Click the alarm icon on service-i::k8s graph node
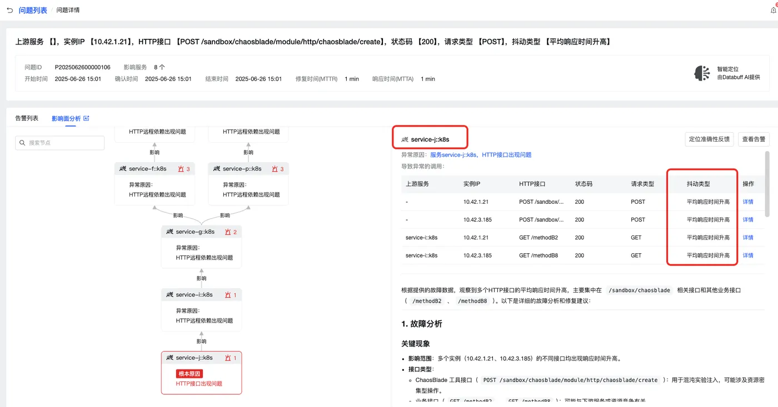Screen dimensions: 778x407 (x=228, y=295)
